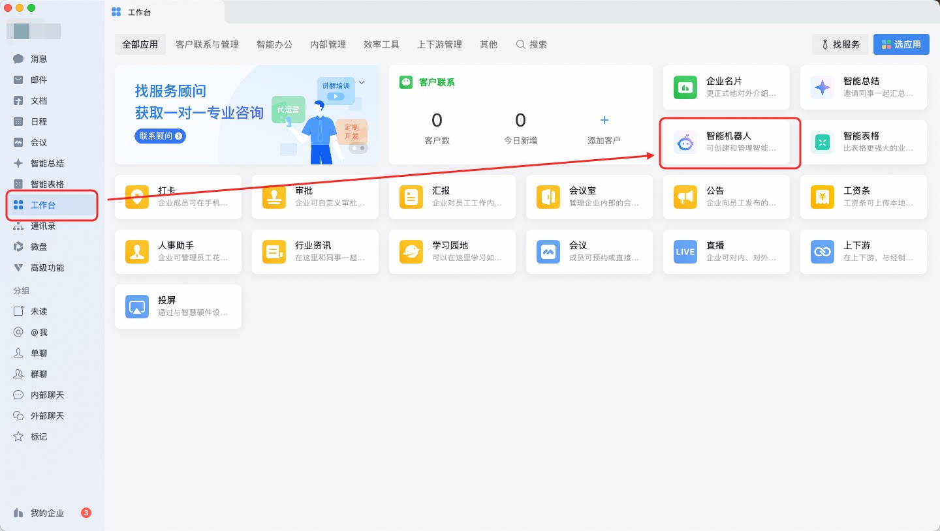This screenshot has height=531, width=940.
Task: Open the 智能表格 app card
Action: click(864, 142)
